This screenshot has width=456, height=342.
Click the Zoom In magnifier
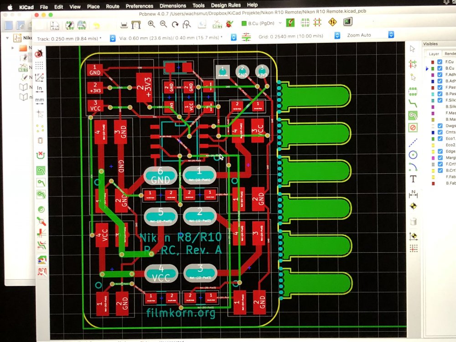tap(151, 24)
